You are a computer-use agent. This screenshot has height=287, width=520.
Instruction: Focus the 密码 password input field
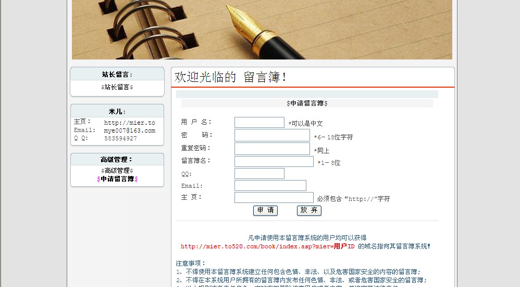tap(272, 135)
